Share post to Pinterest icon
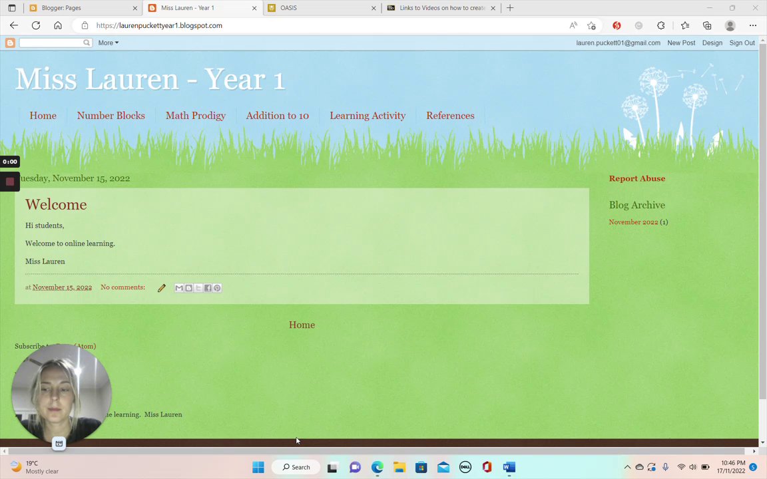 pyautogui.click(x=217, y=288)
